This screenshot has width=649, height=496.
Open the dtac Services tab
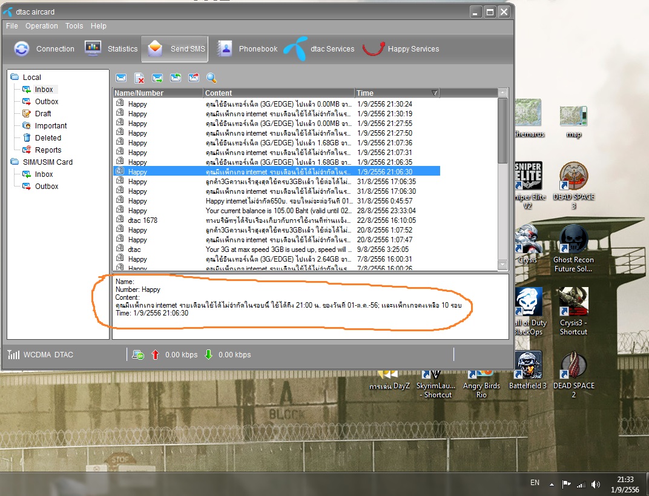[x=319, y=49]
